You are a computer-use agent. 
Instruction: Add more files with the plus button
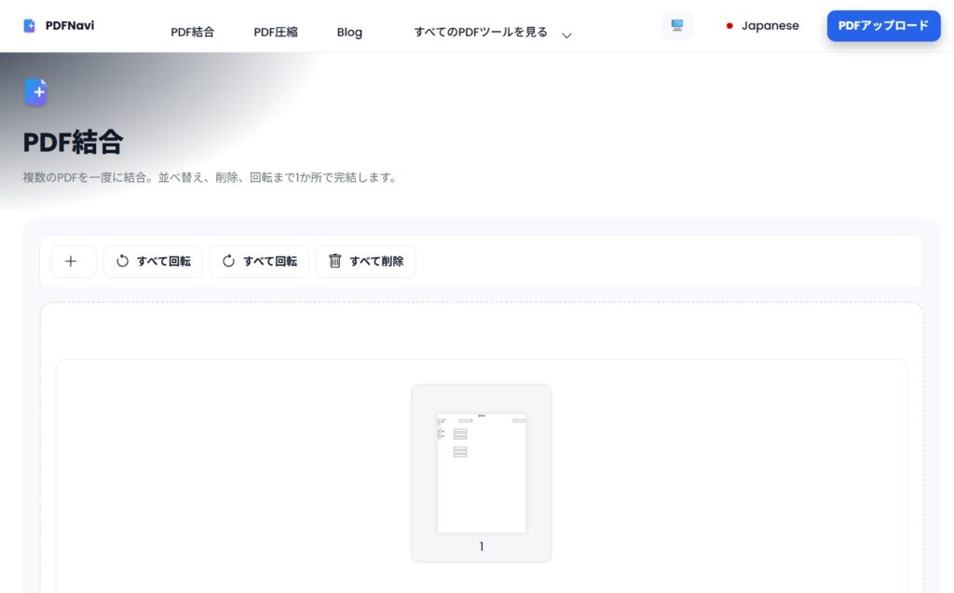click(71, 261)
